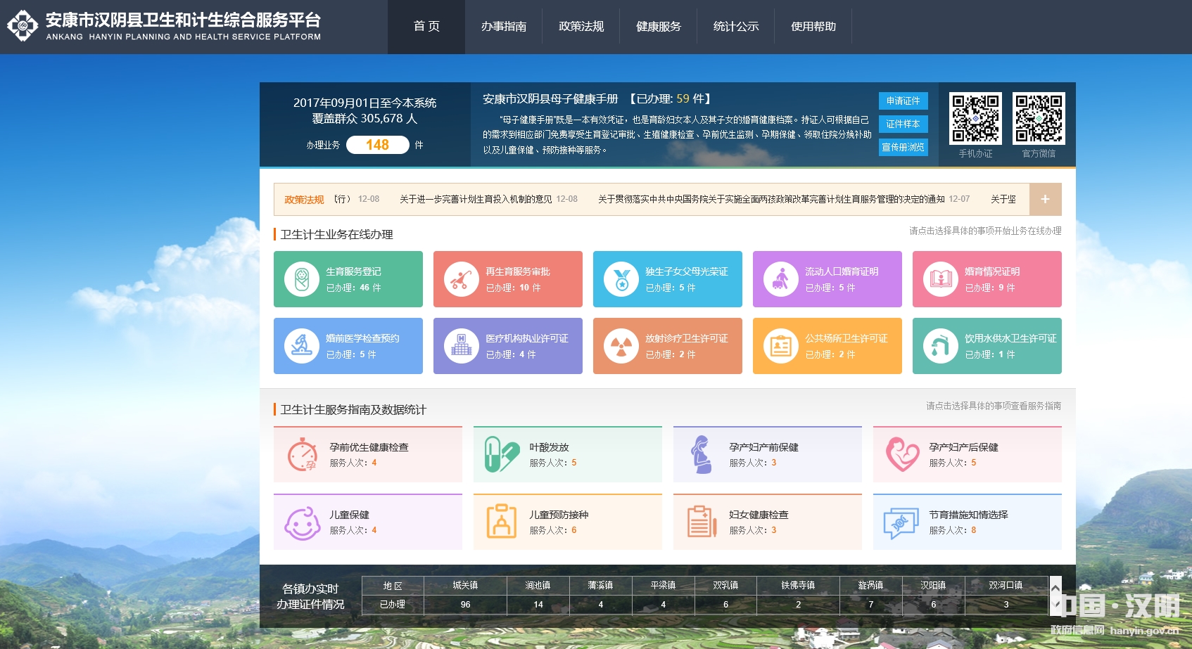Click the 安康市汉阴县母子健康手册 heading

pos(550,99)
